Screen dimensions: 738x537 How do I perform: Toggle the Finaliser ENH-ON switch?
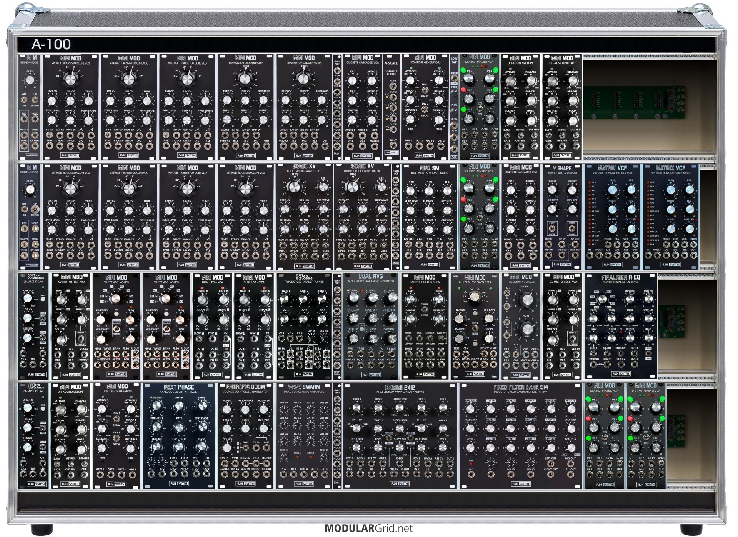(621, 353)
